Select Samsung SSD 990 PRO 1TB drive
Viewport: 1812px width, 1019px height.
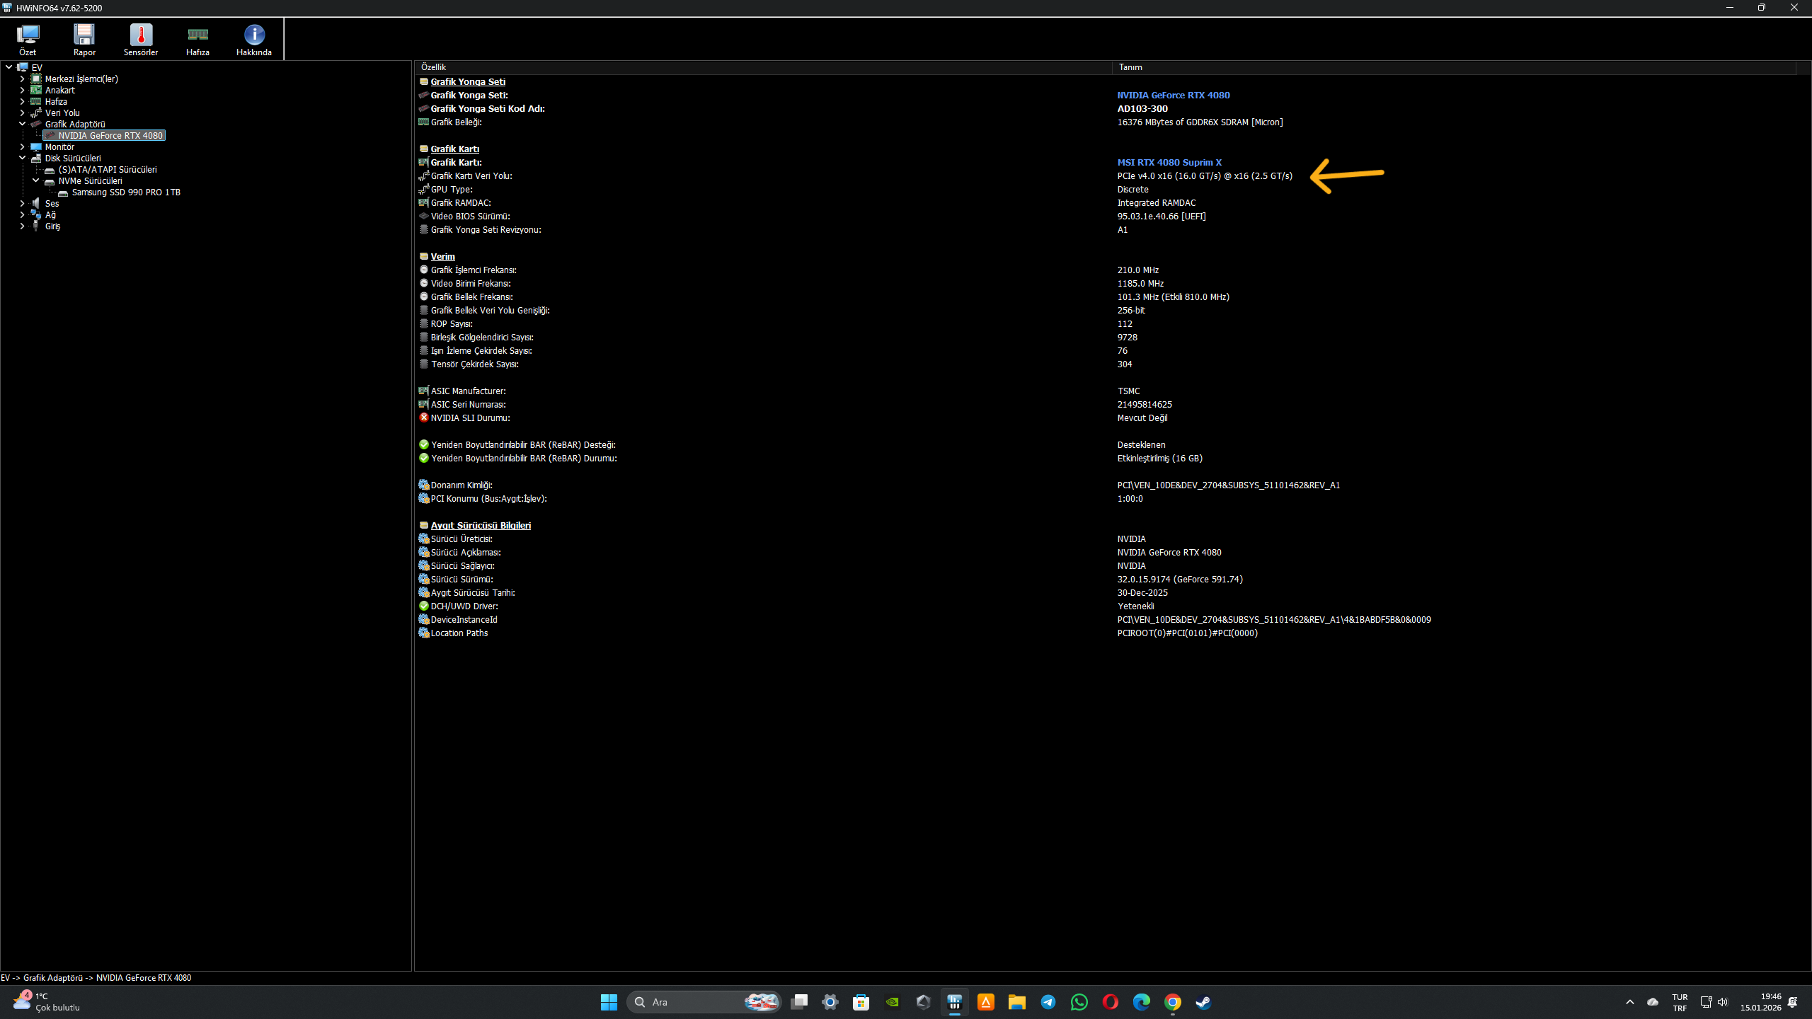(x=126, y=192)
